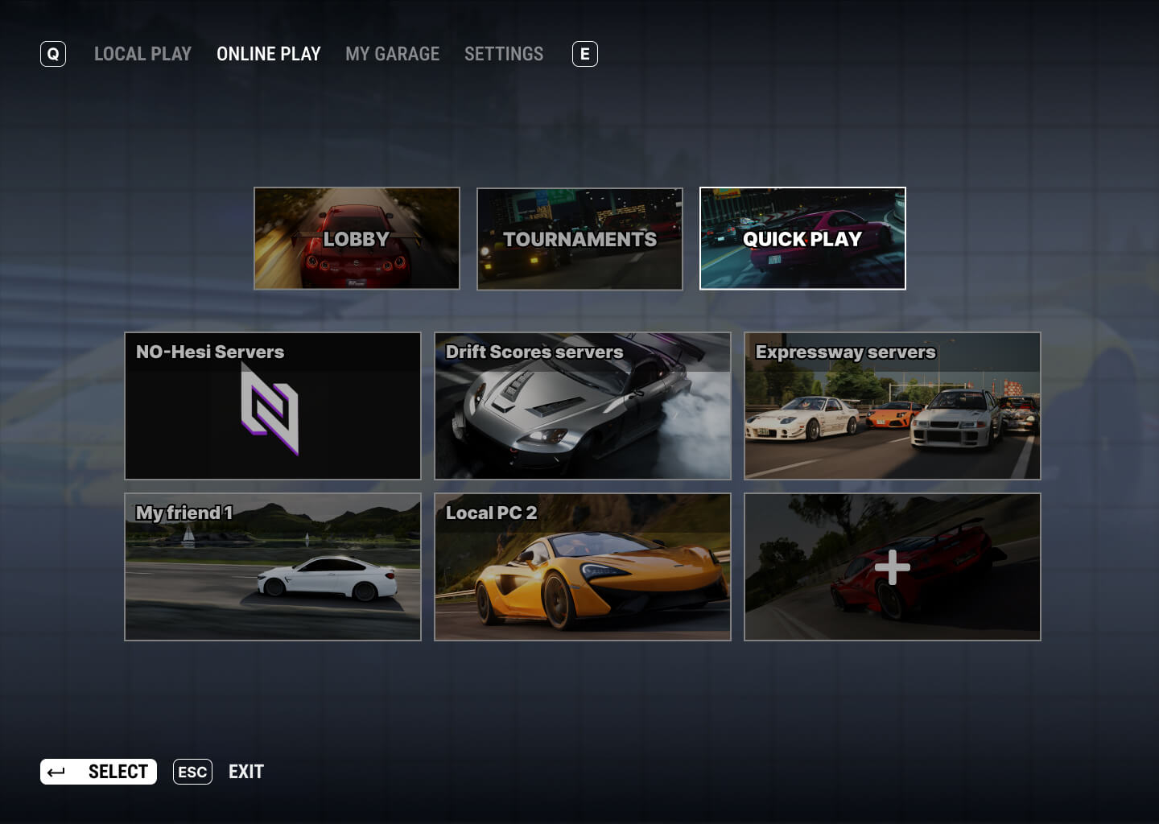The height and width of the screenshot is (824, 1159).
Task: Select the TOURNAMENTS tile
Action: click(579, 239)
